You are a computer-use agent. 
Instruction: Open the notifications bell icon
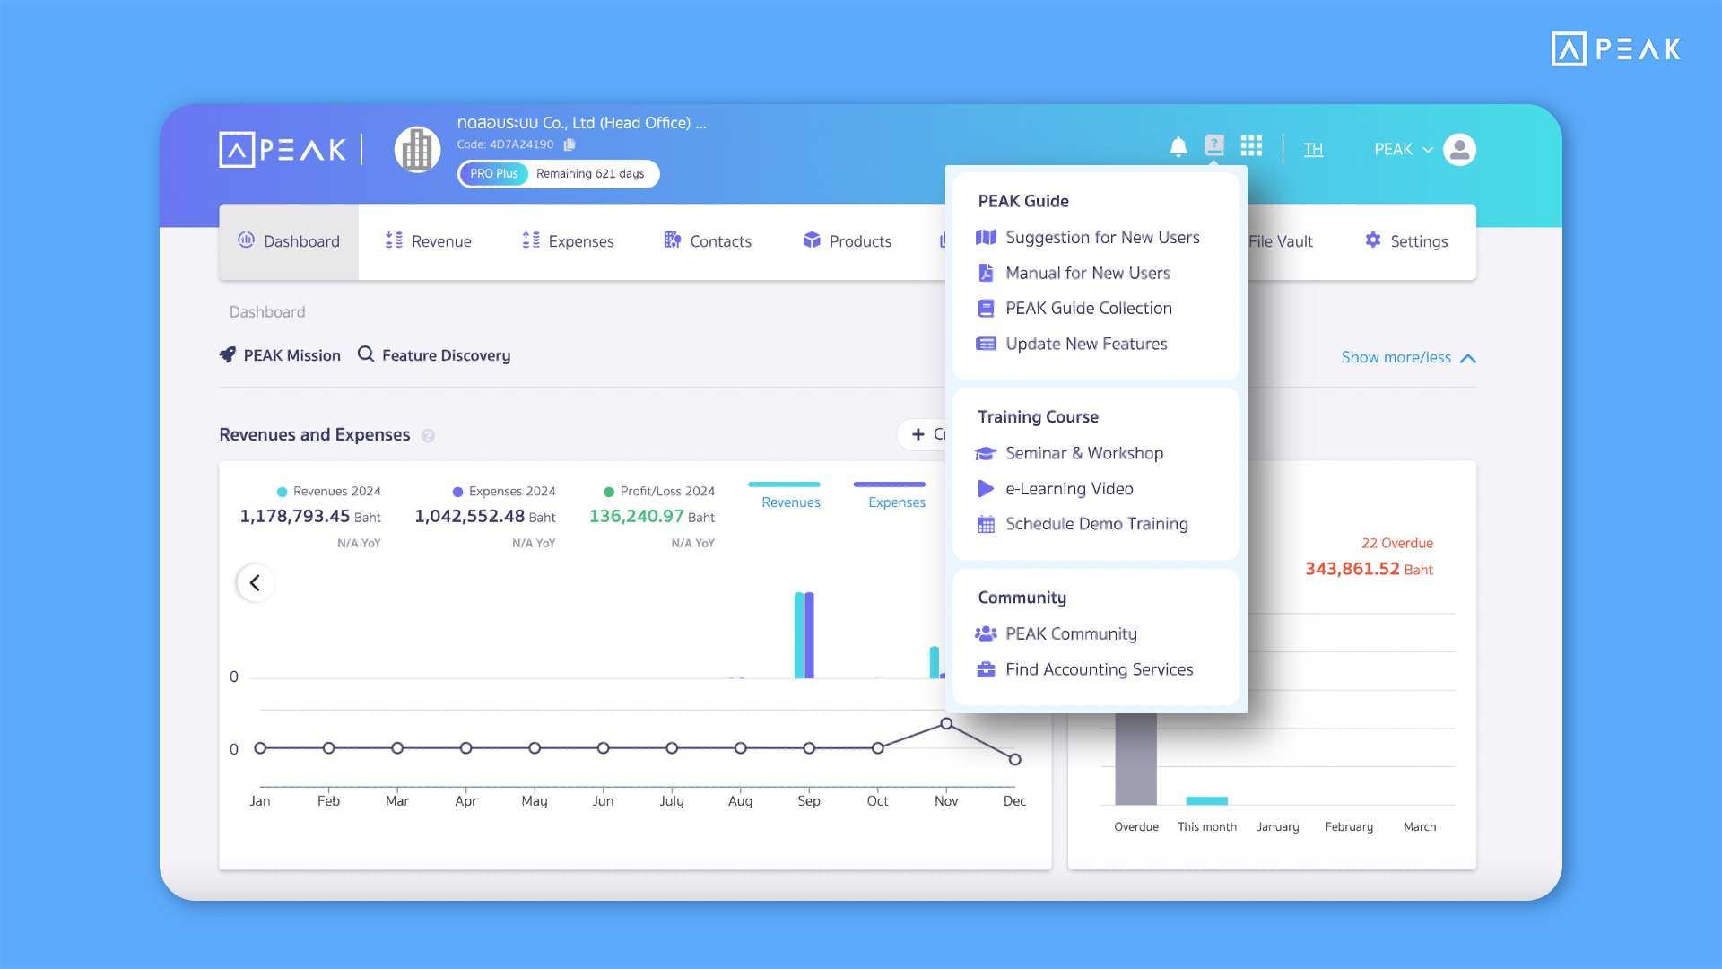(1178, 145)
